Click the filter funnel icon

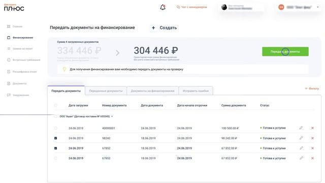[306, 88]
